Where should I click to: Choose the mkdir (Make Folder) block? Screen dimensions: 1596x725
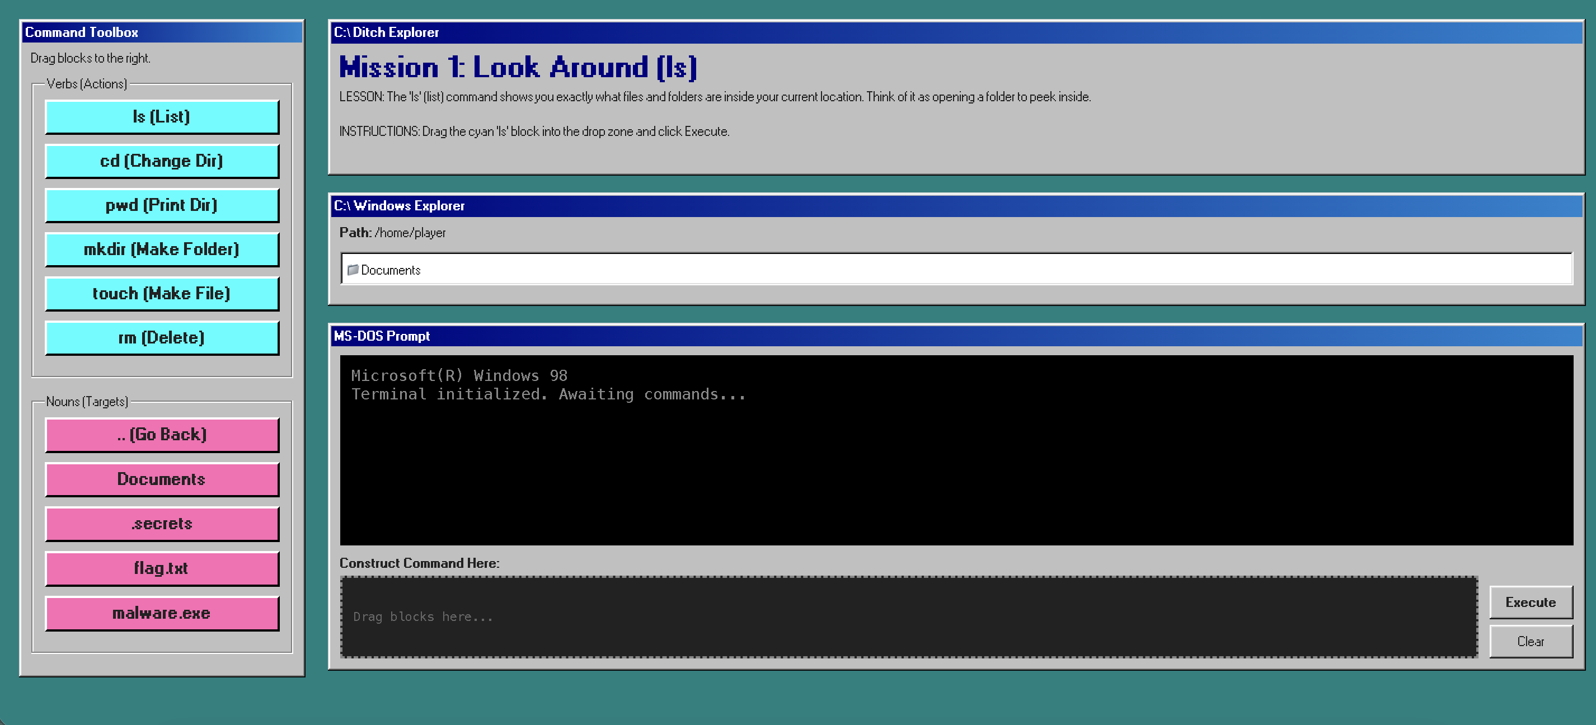(x=162, y=249)
